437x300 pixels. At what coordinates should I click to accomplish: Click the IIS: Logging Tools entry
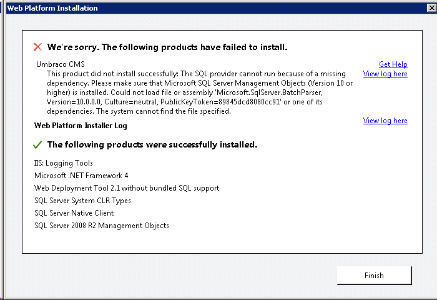pyautogui.click(x=64, y=163)
